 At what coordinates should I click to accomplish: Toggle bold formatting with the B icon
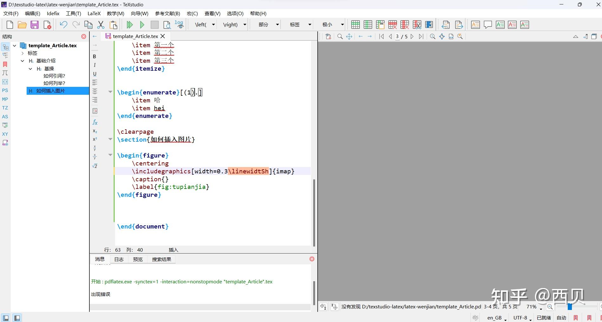click(x=94, y=56)
